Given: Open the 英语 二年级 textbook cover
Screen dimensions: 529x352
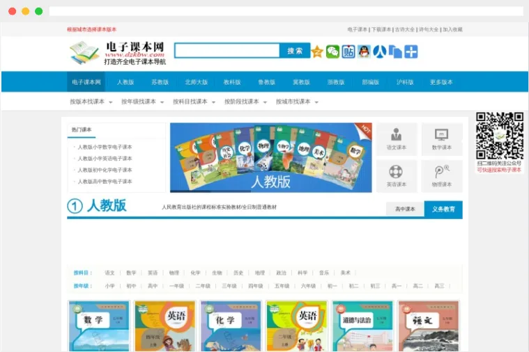Looking at the screenshot, I should (x=296, y=326).
